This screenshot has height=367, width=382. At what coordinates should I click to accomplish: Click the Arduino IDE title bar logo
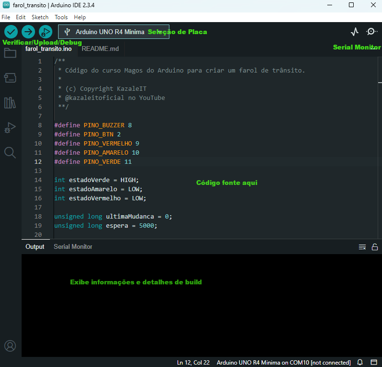[x=6, y=5]
